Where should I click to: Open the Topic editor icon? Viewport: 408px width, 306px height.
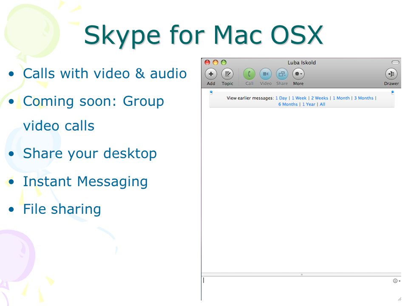click(x=227, y=74)
